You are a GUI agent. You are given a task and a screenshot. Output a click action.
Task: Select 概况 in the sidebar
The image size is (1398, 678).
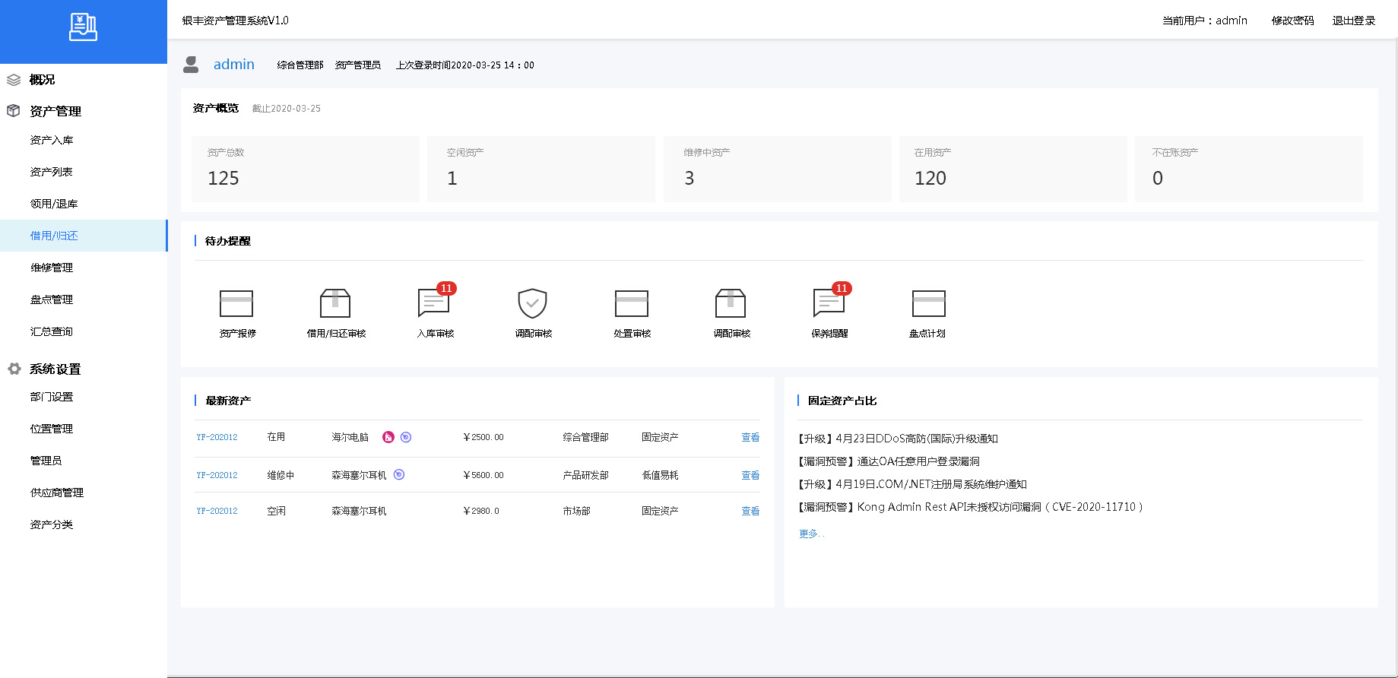[x=42, y=80]
